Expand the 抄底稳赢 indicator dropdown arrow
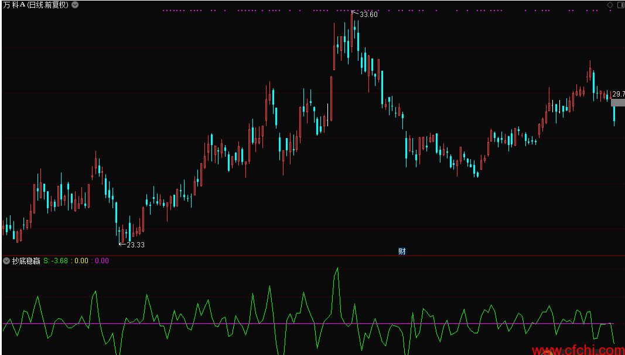 [x=6, y=261]
